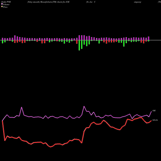Click the red price line's final endpoint

click(151, 120)
